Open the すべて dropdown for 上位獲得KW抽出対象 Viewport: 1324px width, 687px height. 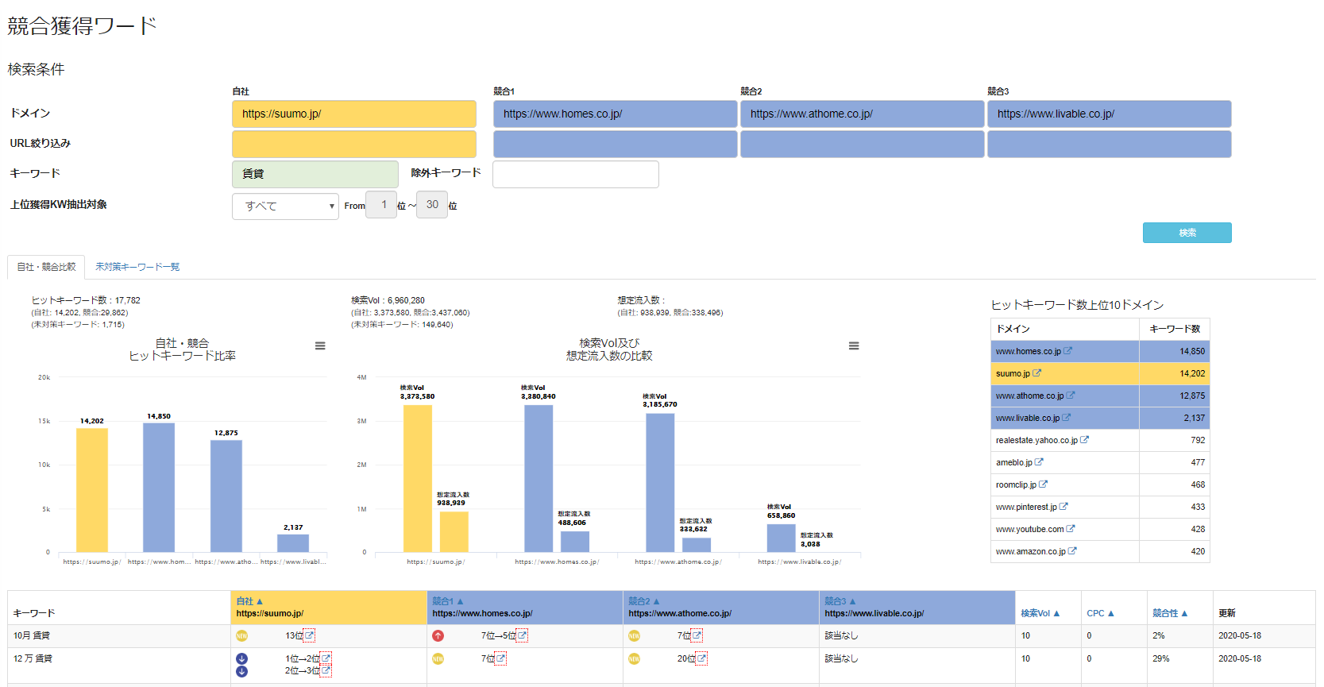285,206
